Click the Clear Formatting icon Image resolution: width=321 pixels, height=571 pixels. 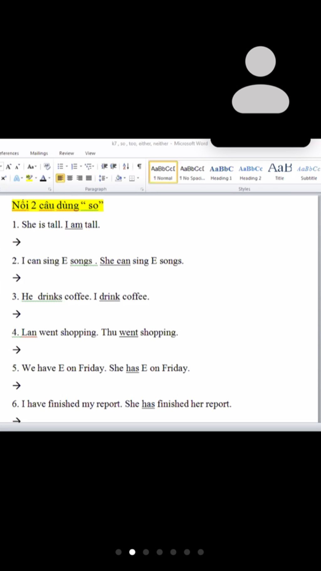tap(47, 166)
